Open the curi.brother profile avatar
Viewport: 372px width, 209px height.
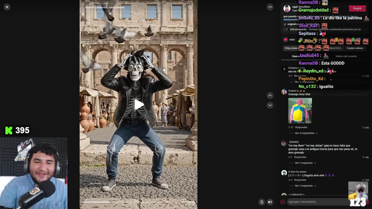tap(287, 8)
